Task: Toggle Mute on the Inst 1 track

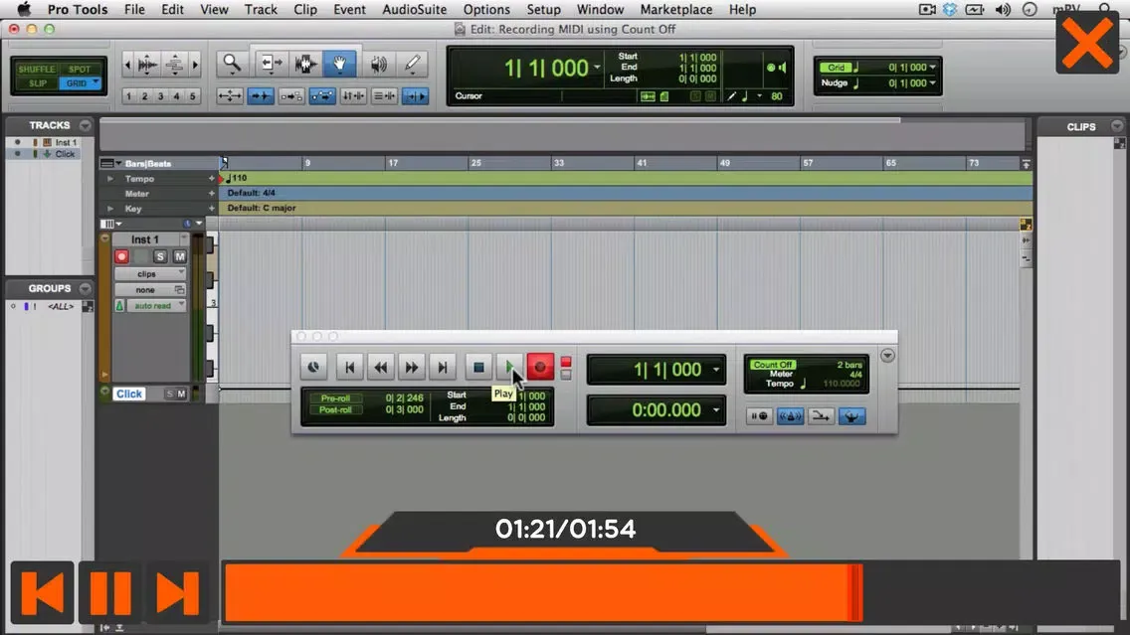Action: pyautogui.click(x=179, y=256)
